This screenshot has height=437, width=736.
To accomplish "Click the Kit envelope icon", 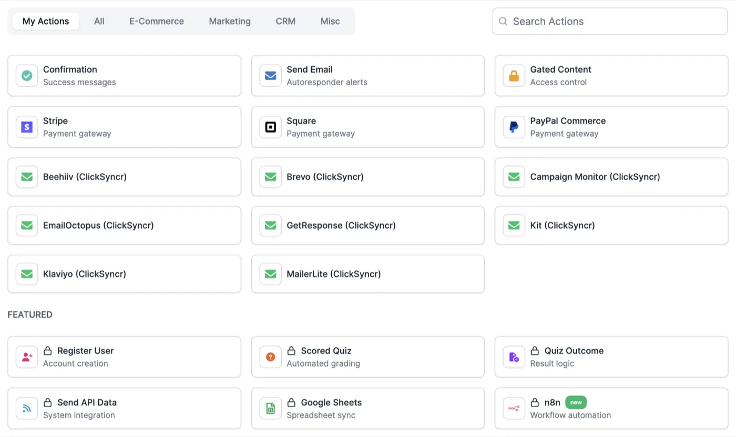I will coord(514,226).
